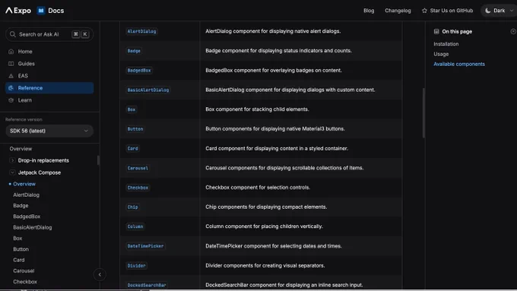Open AlertDialog in the sidebar
This screenshot has height=291, width=517.
tap(26, 195)
